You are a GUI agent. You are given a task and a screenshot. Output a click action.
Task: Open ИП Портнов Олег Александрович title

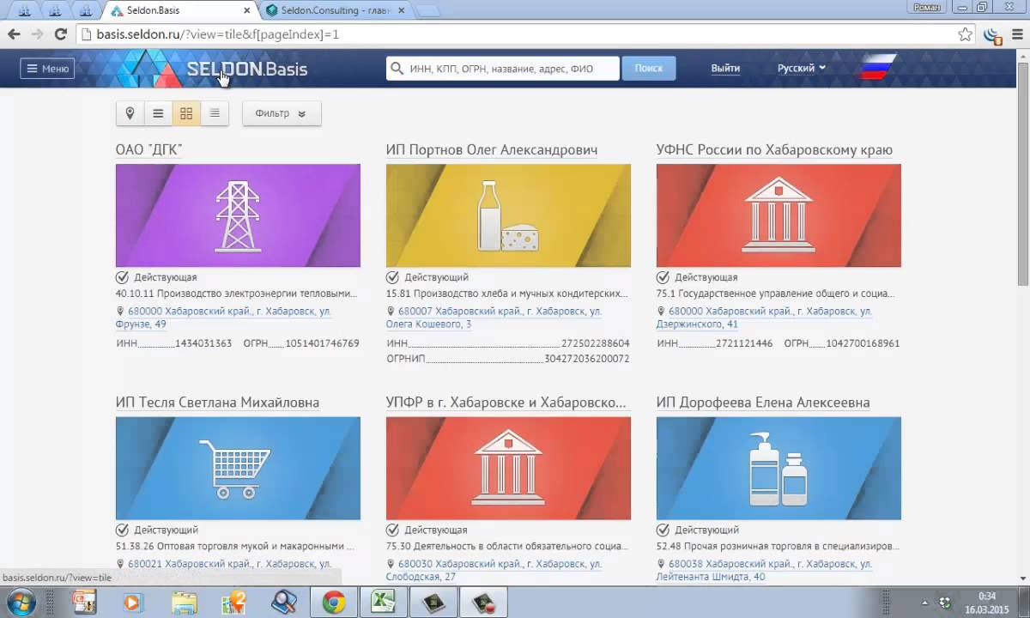pos(492,150)
